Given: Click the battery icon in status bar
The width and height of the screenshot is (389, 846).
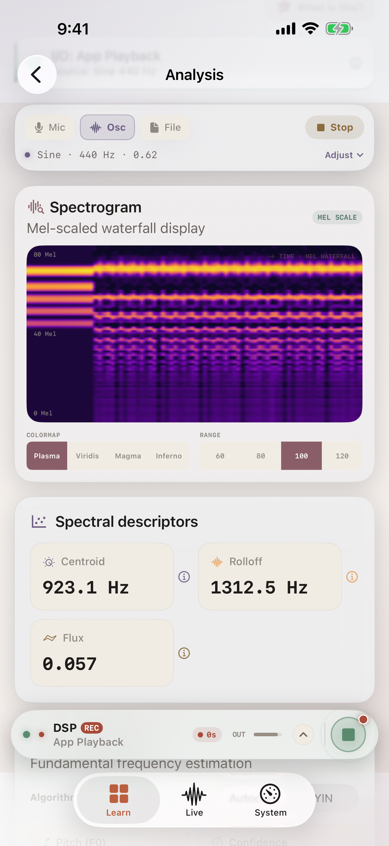Looking at the screenshot, I should [x=339, y=29].
